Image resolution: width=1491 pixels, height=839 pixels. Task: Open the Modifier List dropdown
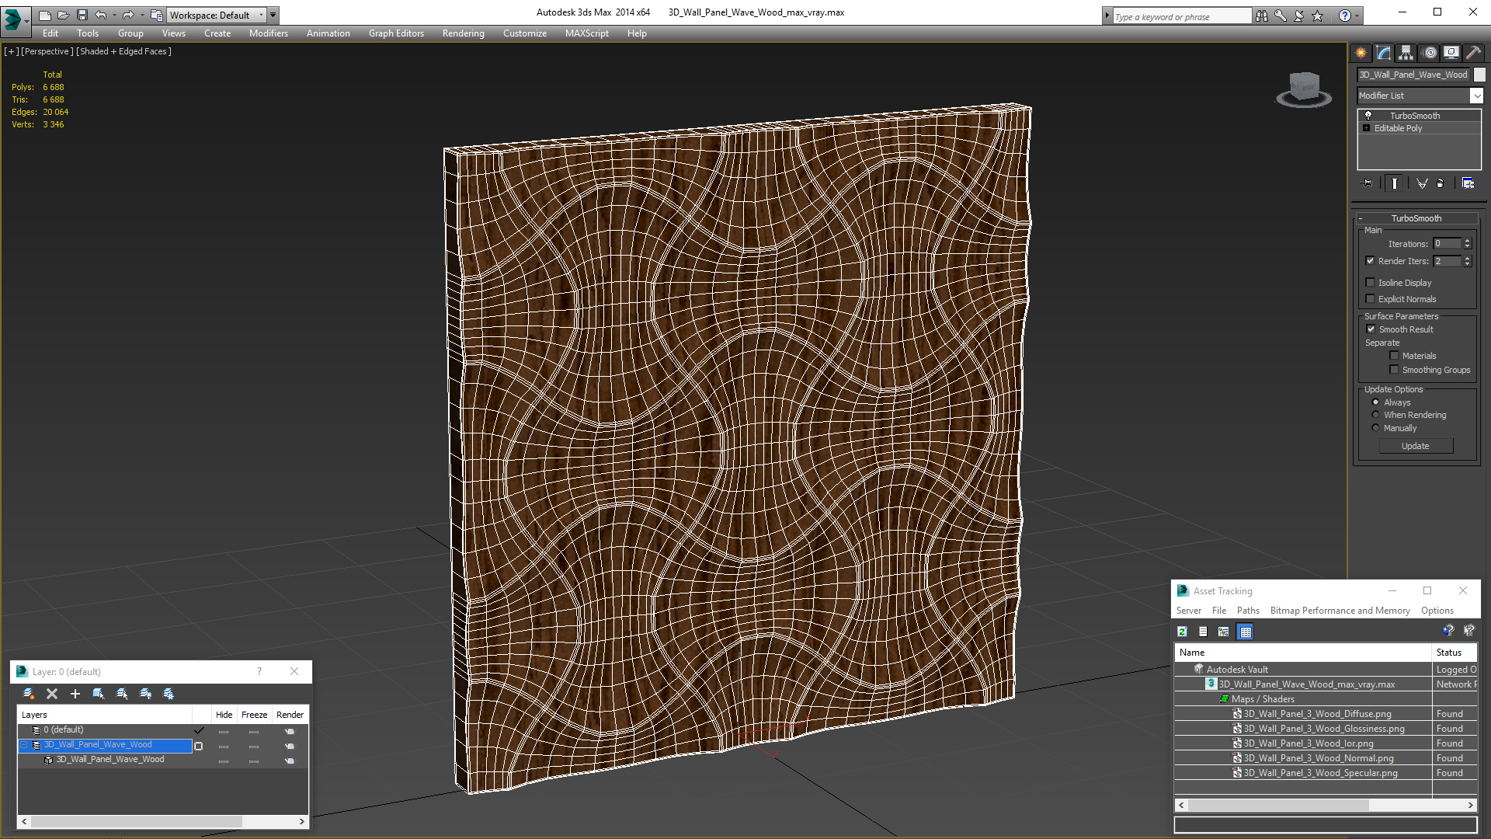[x=1475, y=96]
